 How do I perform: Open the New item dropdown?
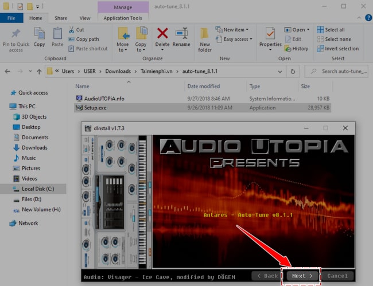point(232,30)
